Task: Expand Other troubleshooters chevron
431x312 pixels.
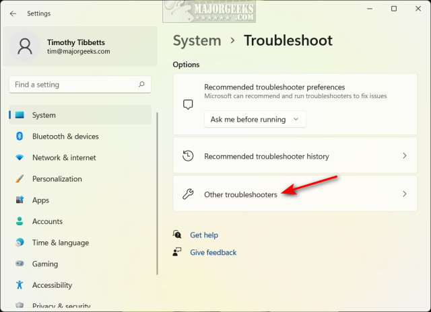Action: (404, 194)
